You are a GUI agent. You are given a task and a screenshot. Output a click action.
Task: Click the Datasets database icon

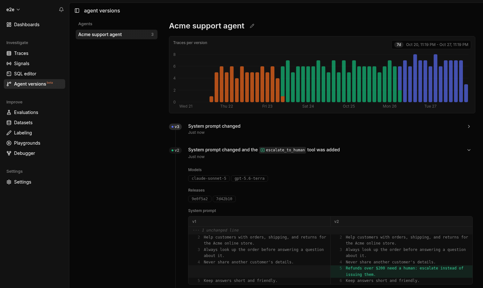tap(9, 123)
